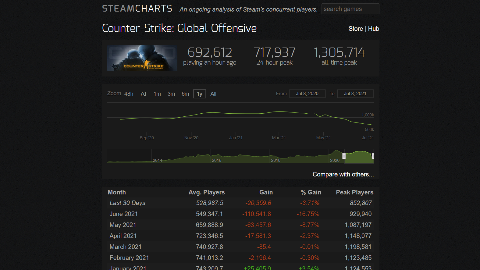Select the Last 30 Days row label

coord(127,203)
